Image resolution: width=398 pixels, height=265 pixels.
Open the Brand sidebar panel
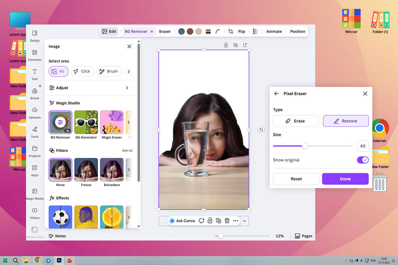pos(35,94)
